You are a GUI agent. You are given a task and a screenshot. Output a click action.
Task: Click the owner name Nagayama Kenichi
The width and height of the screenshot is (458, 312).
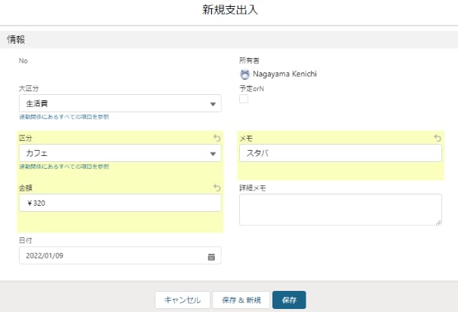point(284,74)
